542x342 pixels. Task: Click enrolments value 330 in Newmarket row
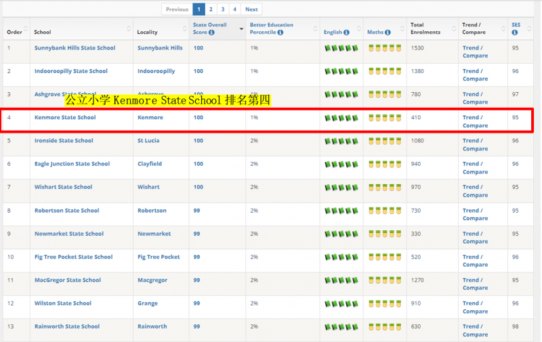[x=416, y=234]
